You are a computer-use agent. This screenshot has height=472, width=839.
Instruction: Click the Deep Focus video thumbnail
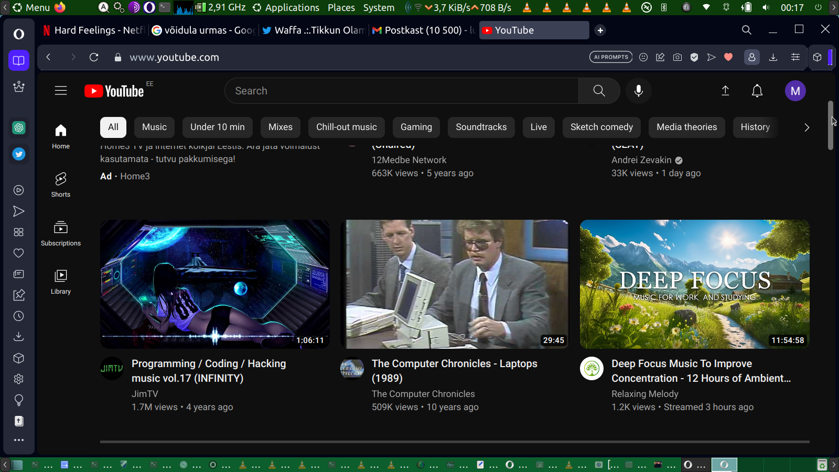tap(694, 284)
